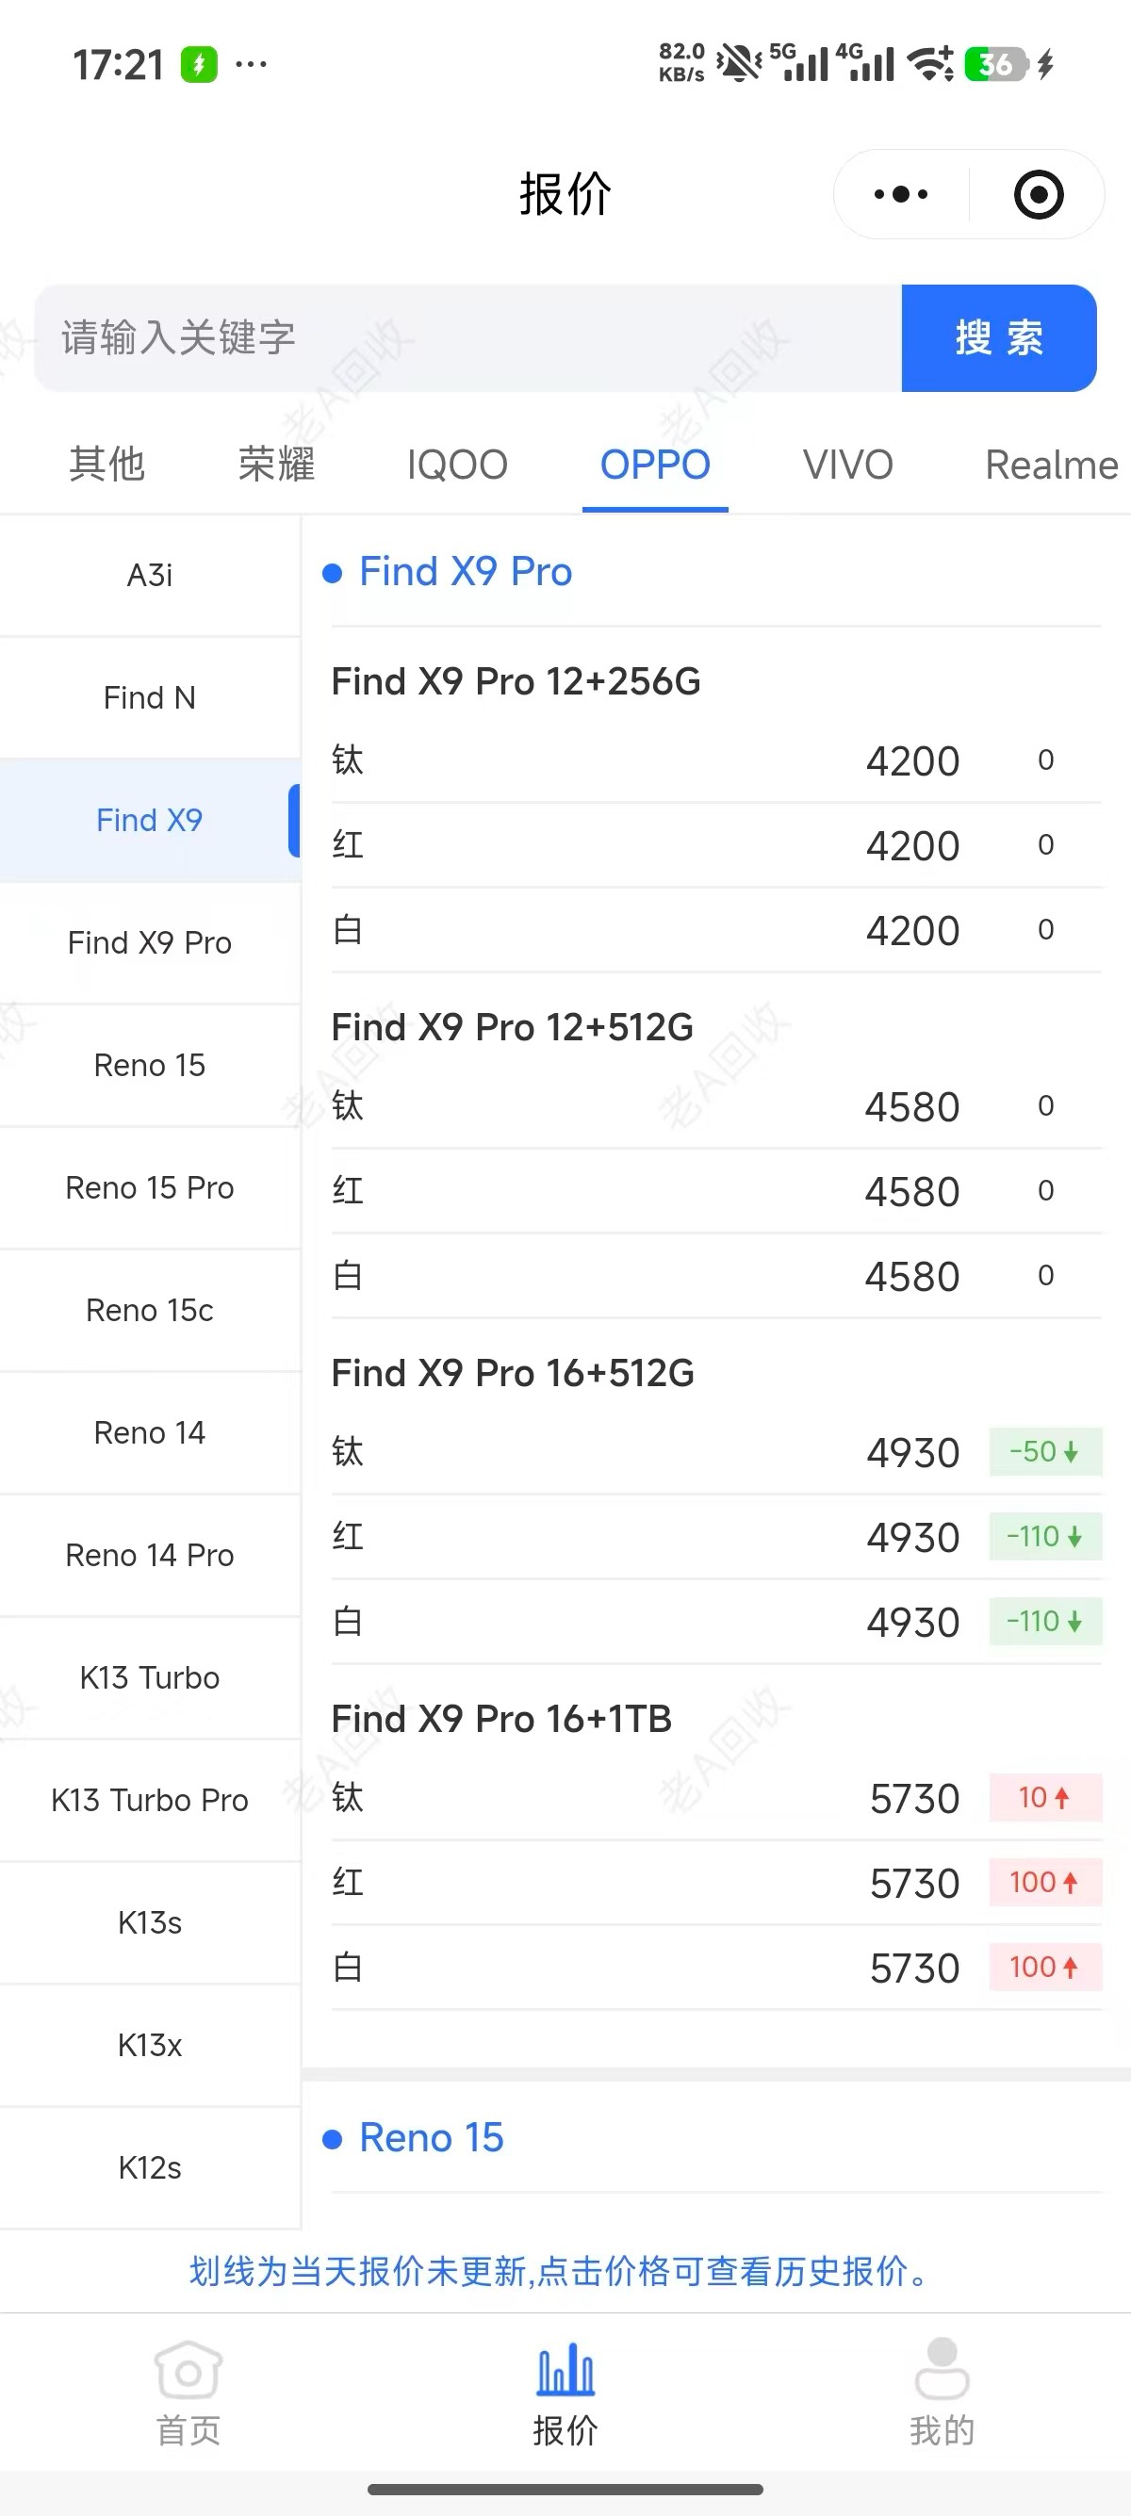Switch to the VIVO brand tab
Image resolution: width=1131 pixels, height=2516 pixels.
click(x=847, y=465)
